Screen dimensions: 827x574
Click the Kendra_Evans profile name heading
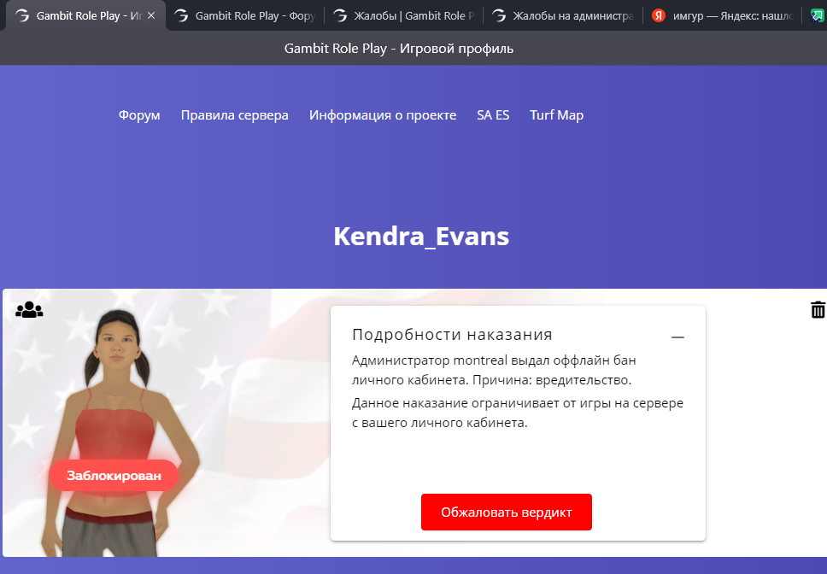coord(421,236)
